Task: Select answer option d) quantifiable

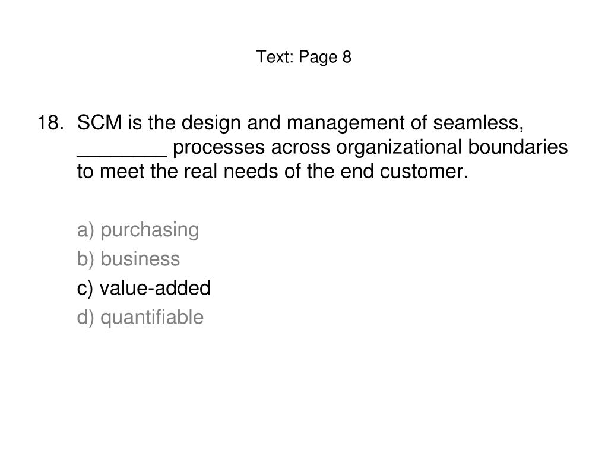Action: 140,318
